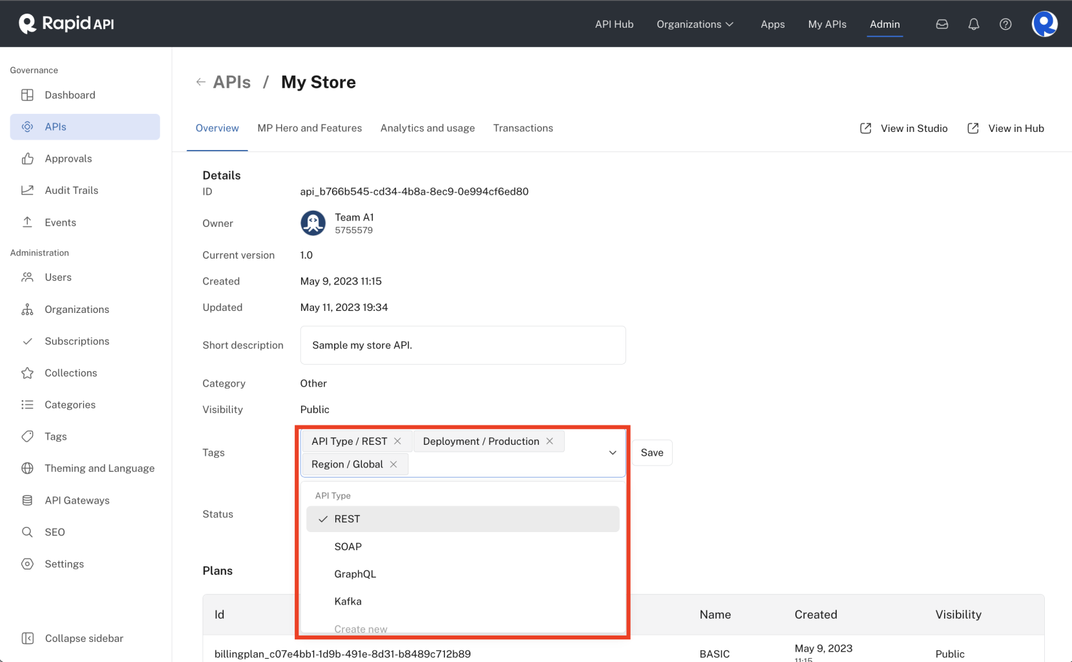This screenshot has height=662, width=1072.
Task: Click the billingplan_c07e4bb1 plan ID
Action: pyautogui.click(x=342, y=654)
